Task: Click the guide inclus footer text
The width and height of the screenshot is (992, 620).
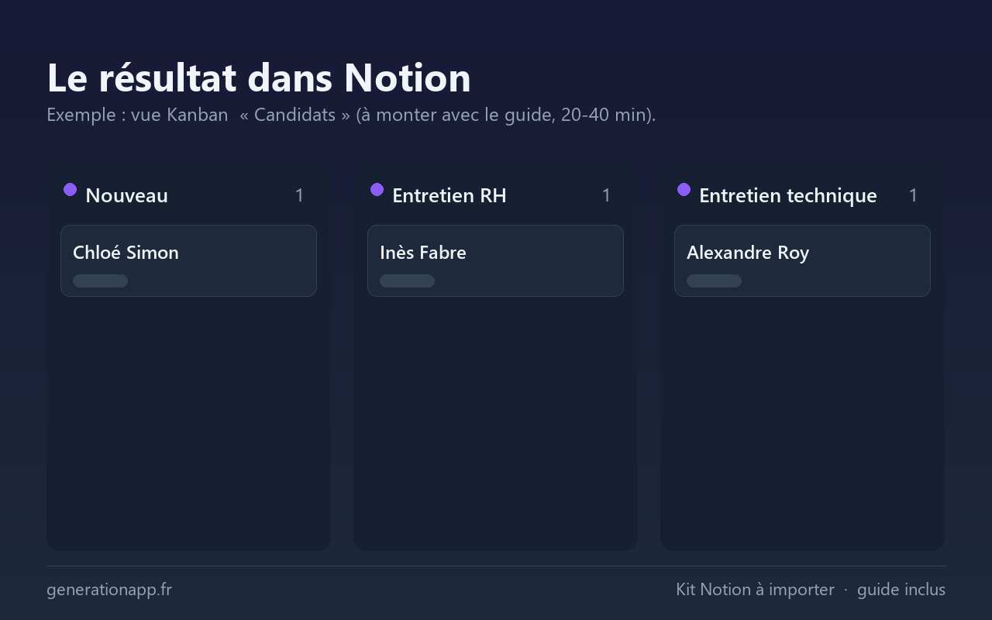Action: pyautogui.click(x=901, y=590)
